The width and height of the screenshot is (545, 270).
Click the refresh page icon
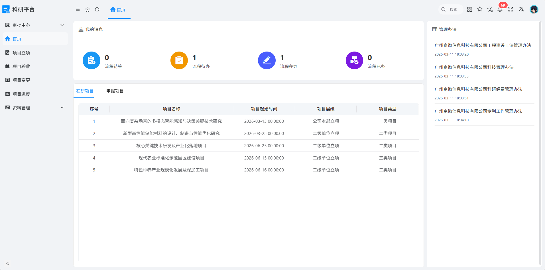click(97, 9)
